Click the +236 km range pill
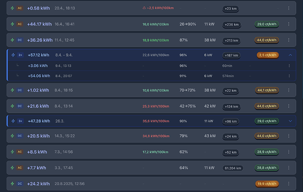Screen dimensions: 303x192 pos(231,24)
